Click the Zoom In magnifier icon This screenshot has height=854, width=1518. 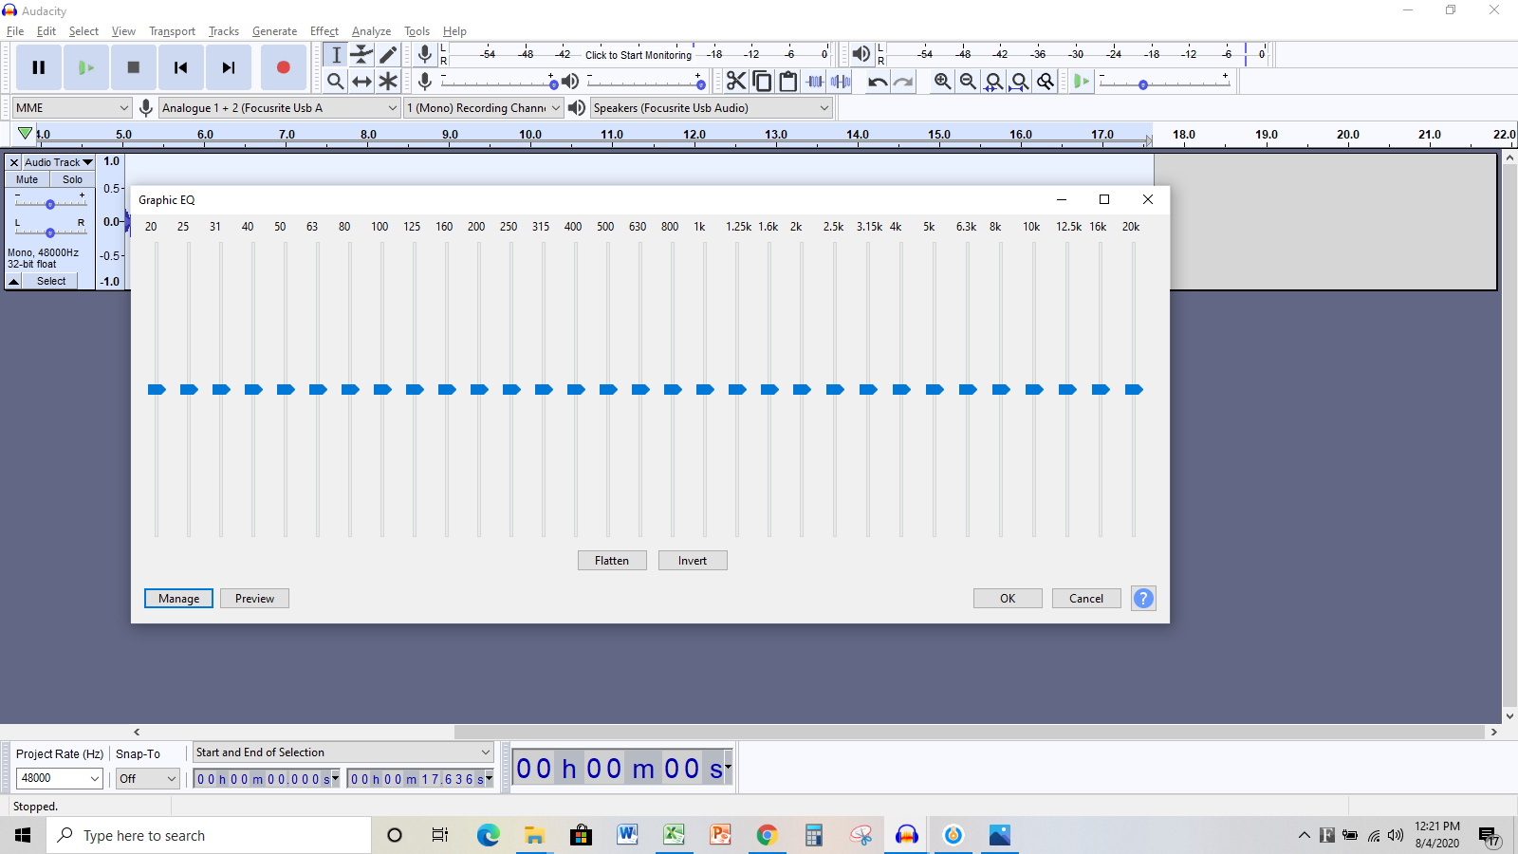click(942, 82)
